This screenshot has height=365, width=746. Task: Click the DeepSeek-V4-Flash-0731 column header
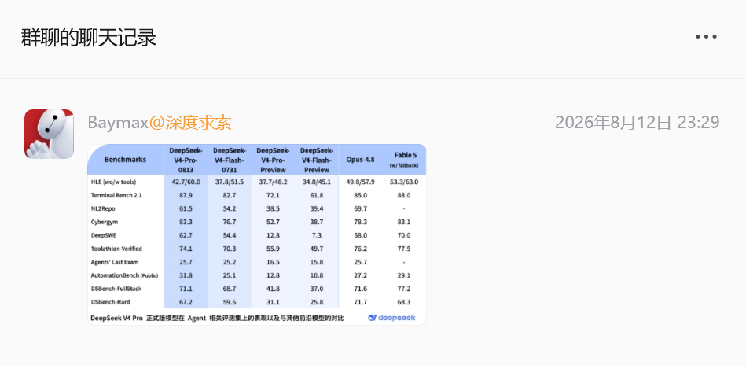coord(230,160)
